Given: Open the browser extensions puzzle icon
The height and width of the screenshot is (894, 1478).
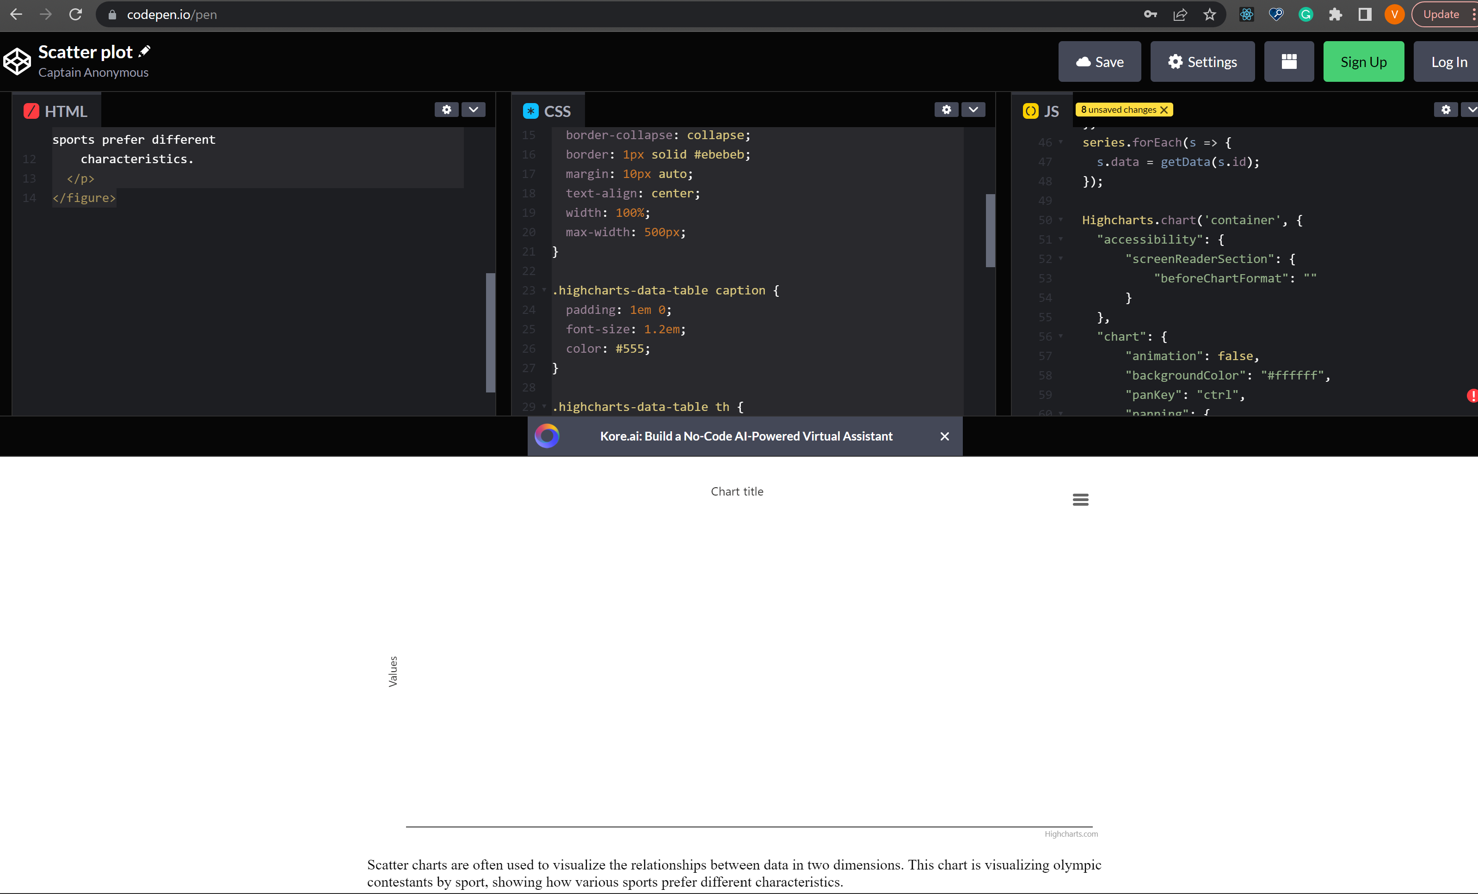Looking at the screenshot, I should click(1335, 14).
